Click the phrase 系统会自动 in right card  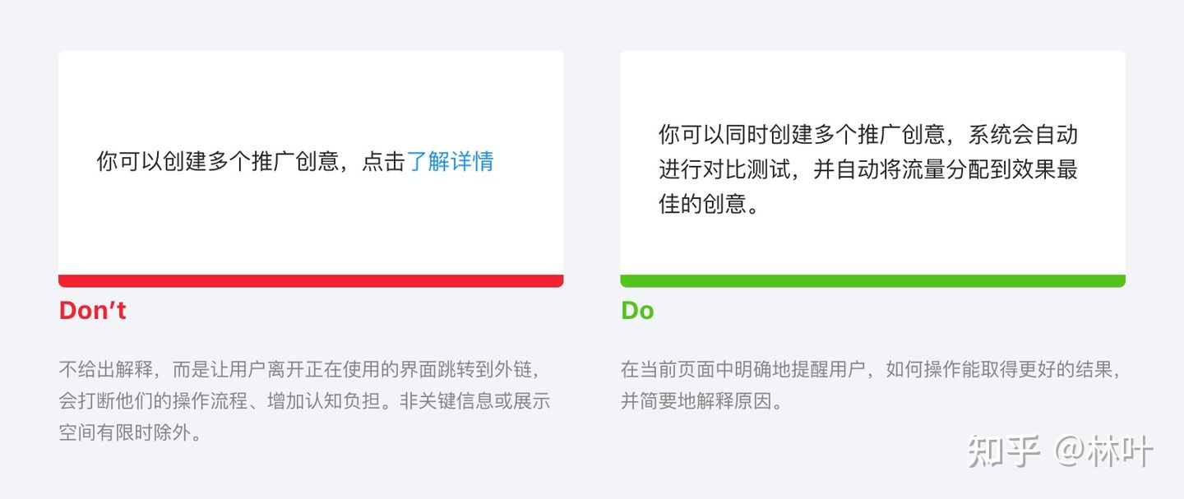pos(1023,135)
